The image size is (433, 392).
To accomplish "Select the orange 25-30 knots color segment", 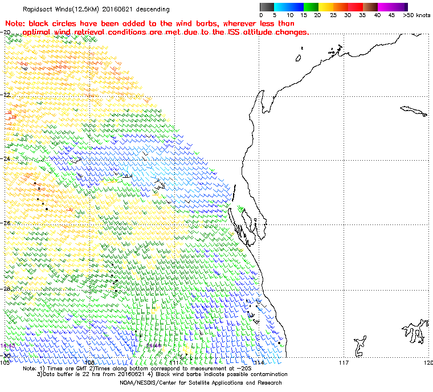I will tap(341, 7).
